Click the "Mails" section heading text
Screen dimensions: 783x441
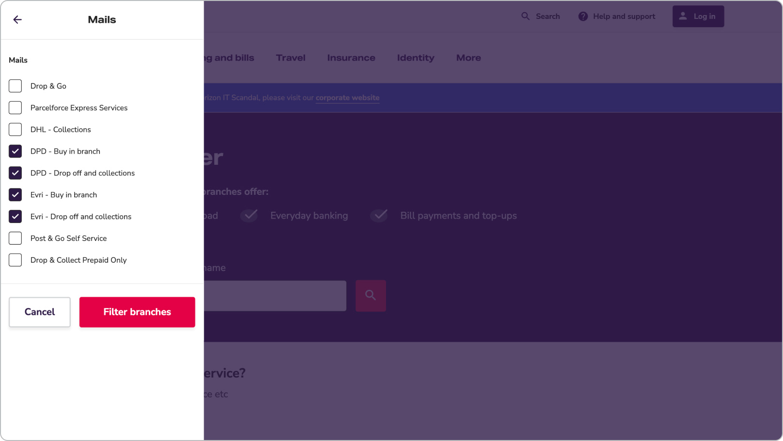point(18,60)
